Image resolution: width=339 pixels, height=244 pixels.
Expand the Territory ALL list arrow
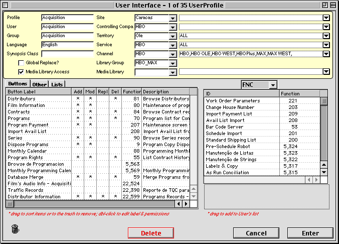tap(326, 36)
